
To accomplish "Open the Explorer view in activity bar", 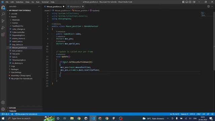I will [3, 7].
